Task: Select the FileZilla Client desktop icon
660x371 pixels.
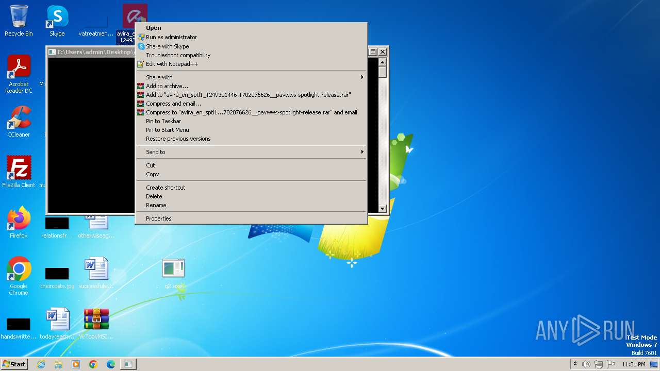Action: 19,172
